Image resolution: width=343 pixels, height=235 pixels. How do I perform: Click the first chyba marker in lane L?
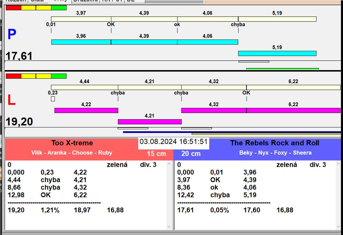click(118, 93)
